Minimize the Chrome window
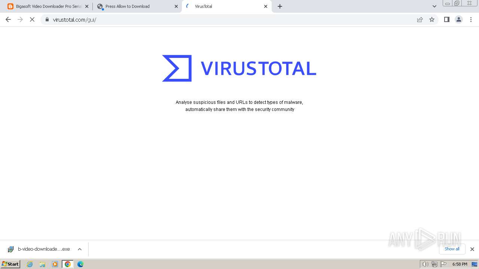The height and width of the screenshot is (269, 479). tap(447, 3)
